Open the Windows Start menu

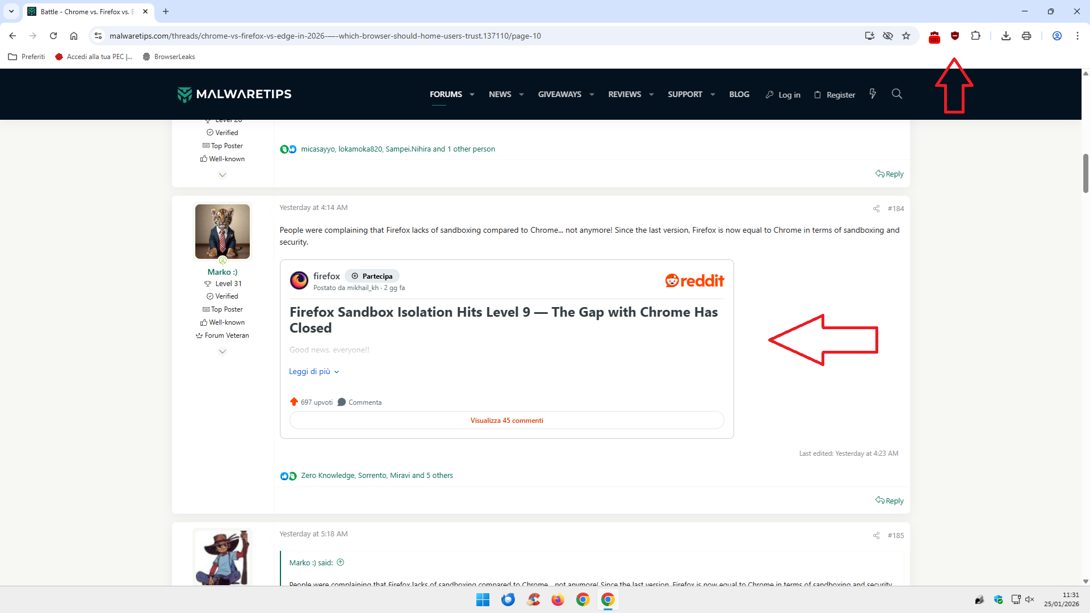pyautogui.click(x=483, y=599)
